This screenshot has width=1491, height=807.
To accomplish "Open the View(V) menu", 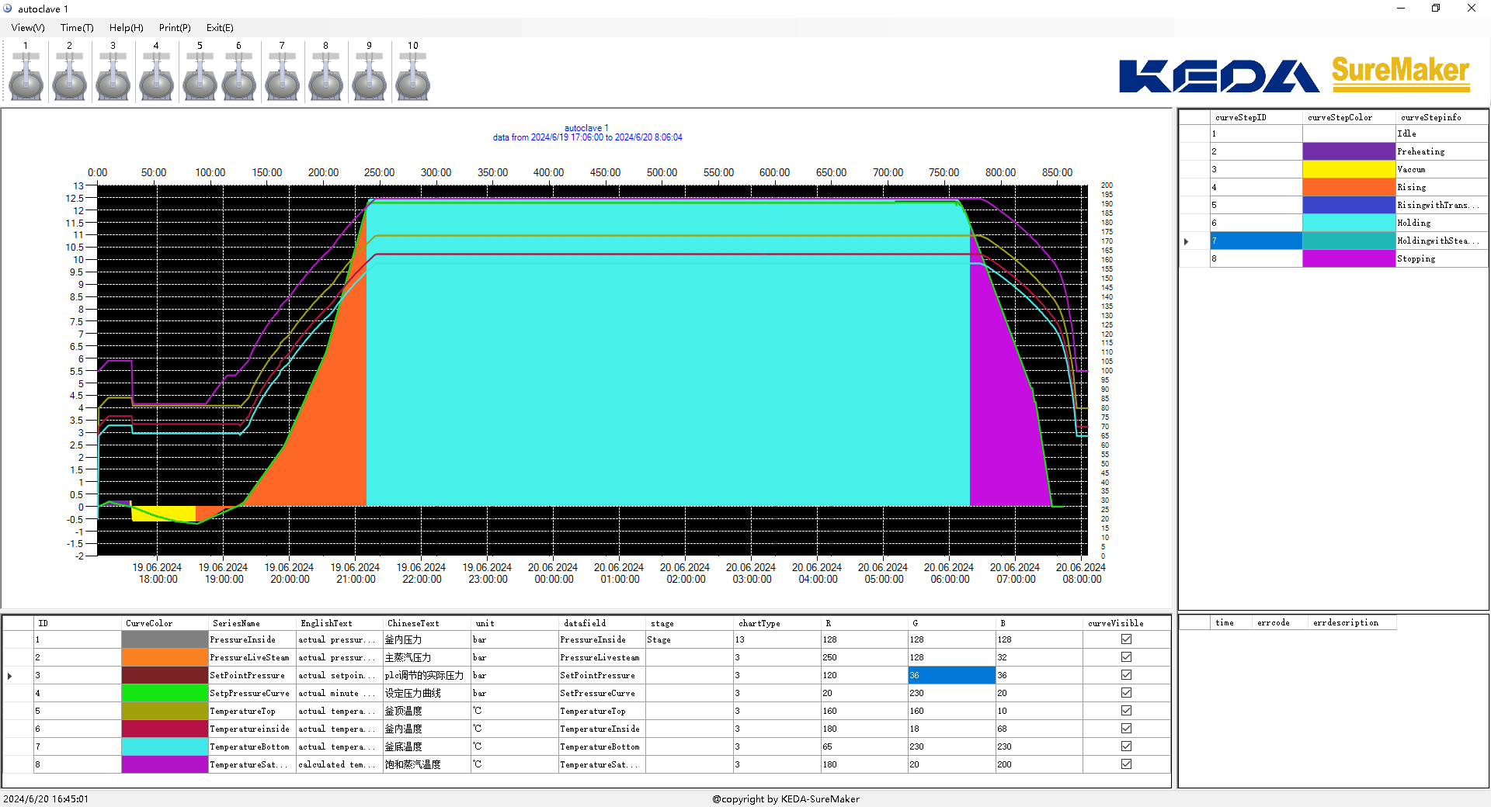I will point(28,28).
